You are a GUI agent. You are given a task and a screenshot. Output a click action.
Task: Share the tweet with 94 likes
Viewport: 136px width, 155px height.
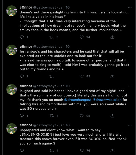112,37
